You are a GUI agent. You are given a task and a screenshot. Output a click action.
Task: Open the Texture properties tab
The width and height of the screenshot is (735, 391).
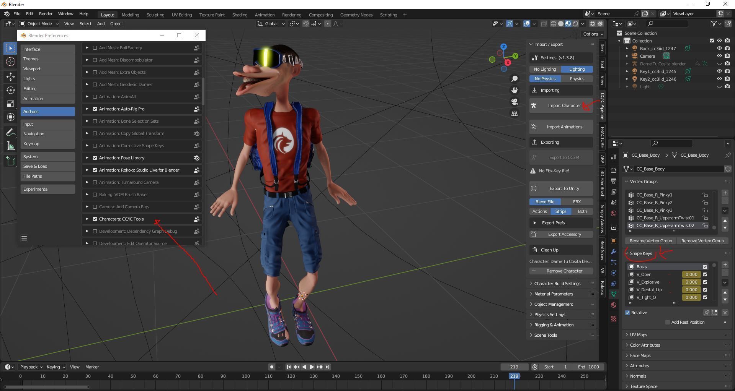point(614,319)
